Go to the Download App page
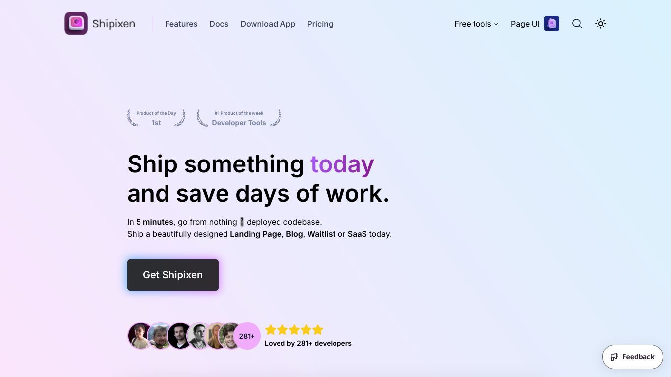Viewport: 671px width, 377px height. pyautogui.click(x=268, y=24)
